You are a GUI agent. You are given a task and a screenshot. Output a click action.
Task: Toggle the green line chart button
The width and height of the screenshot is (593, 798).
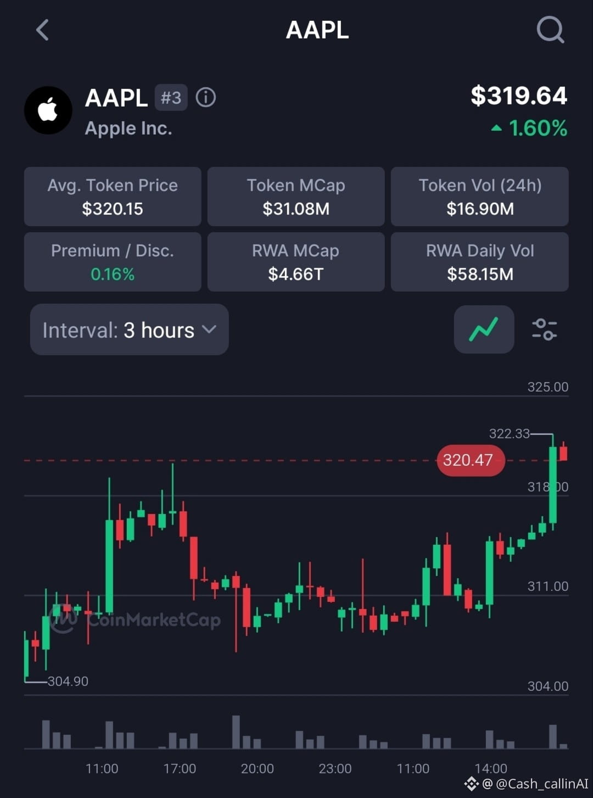pos(484,330)
